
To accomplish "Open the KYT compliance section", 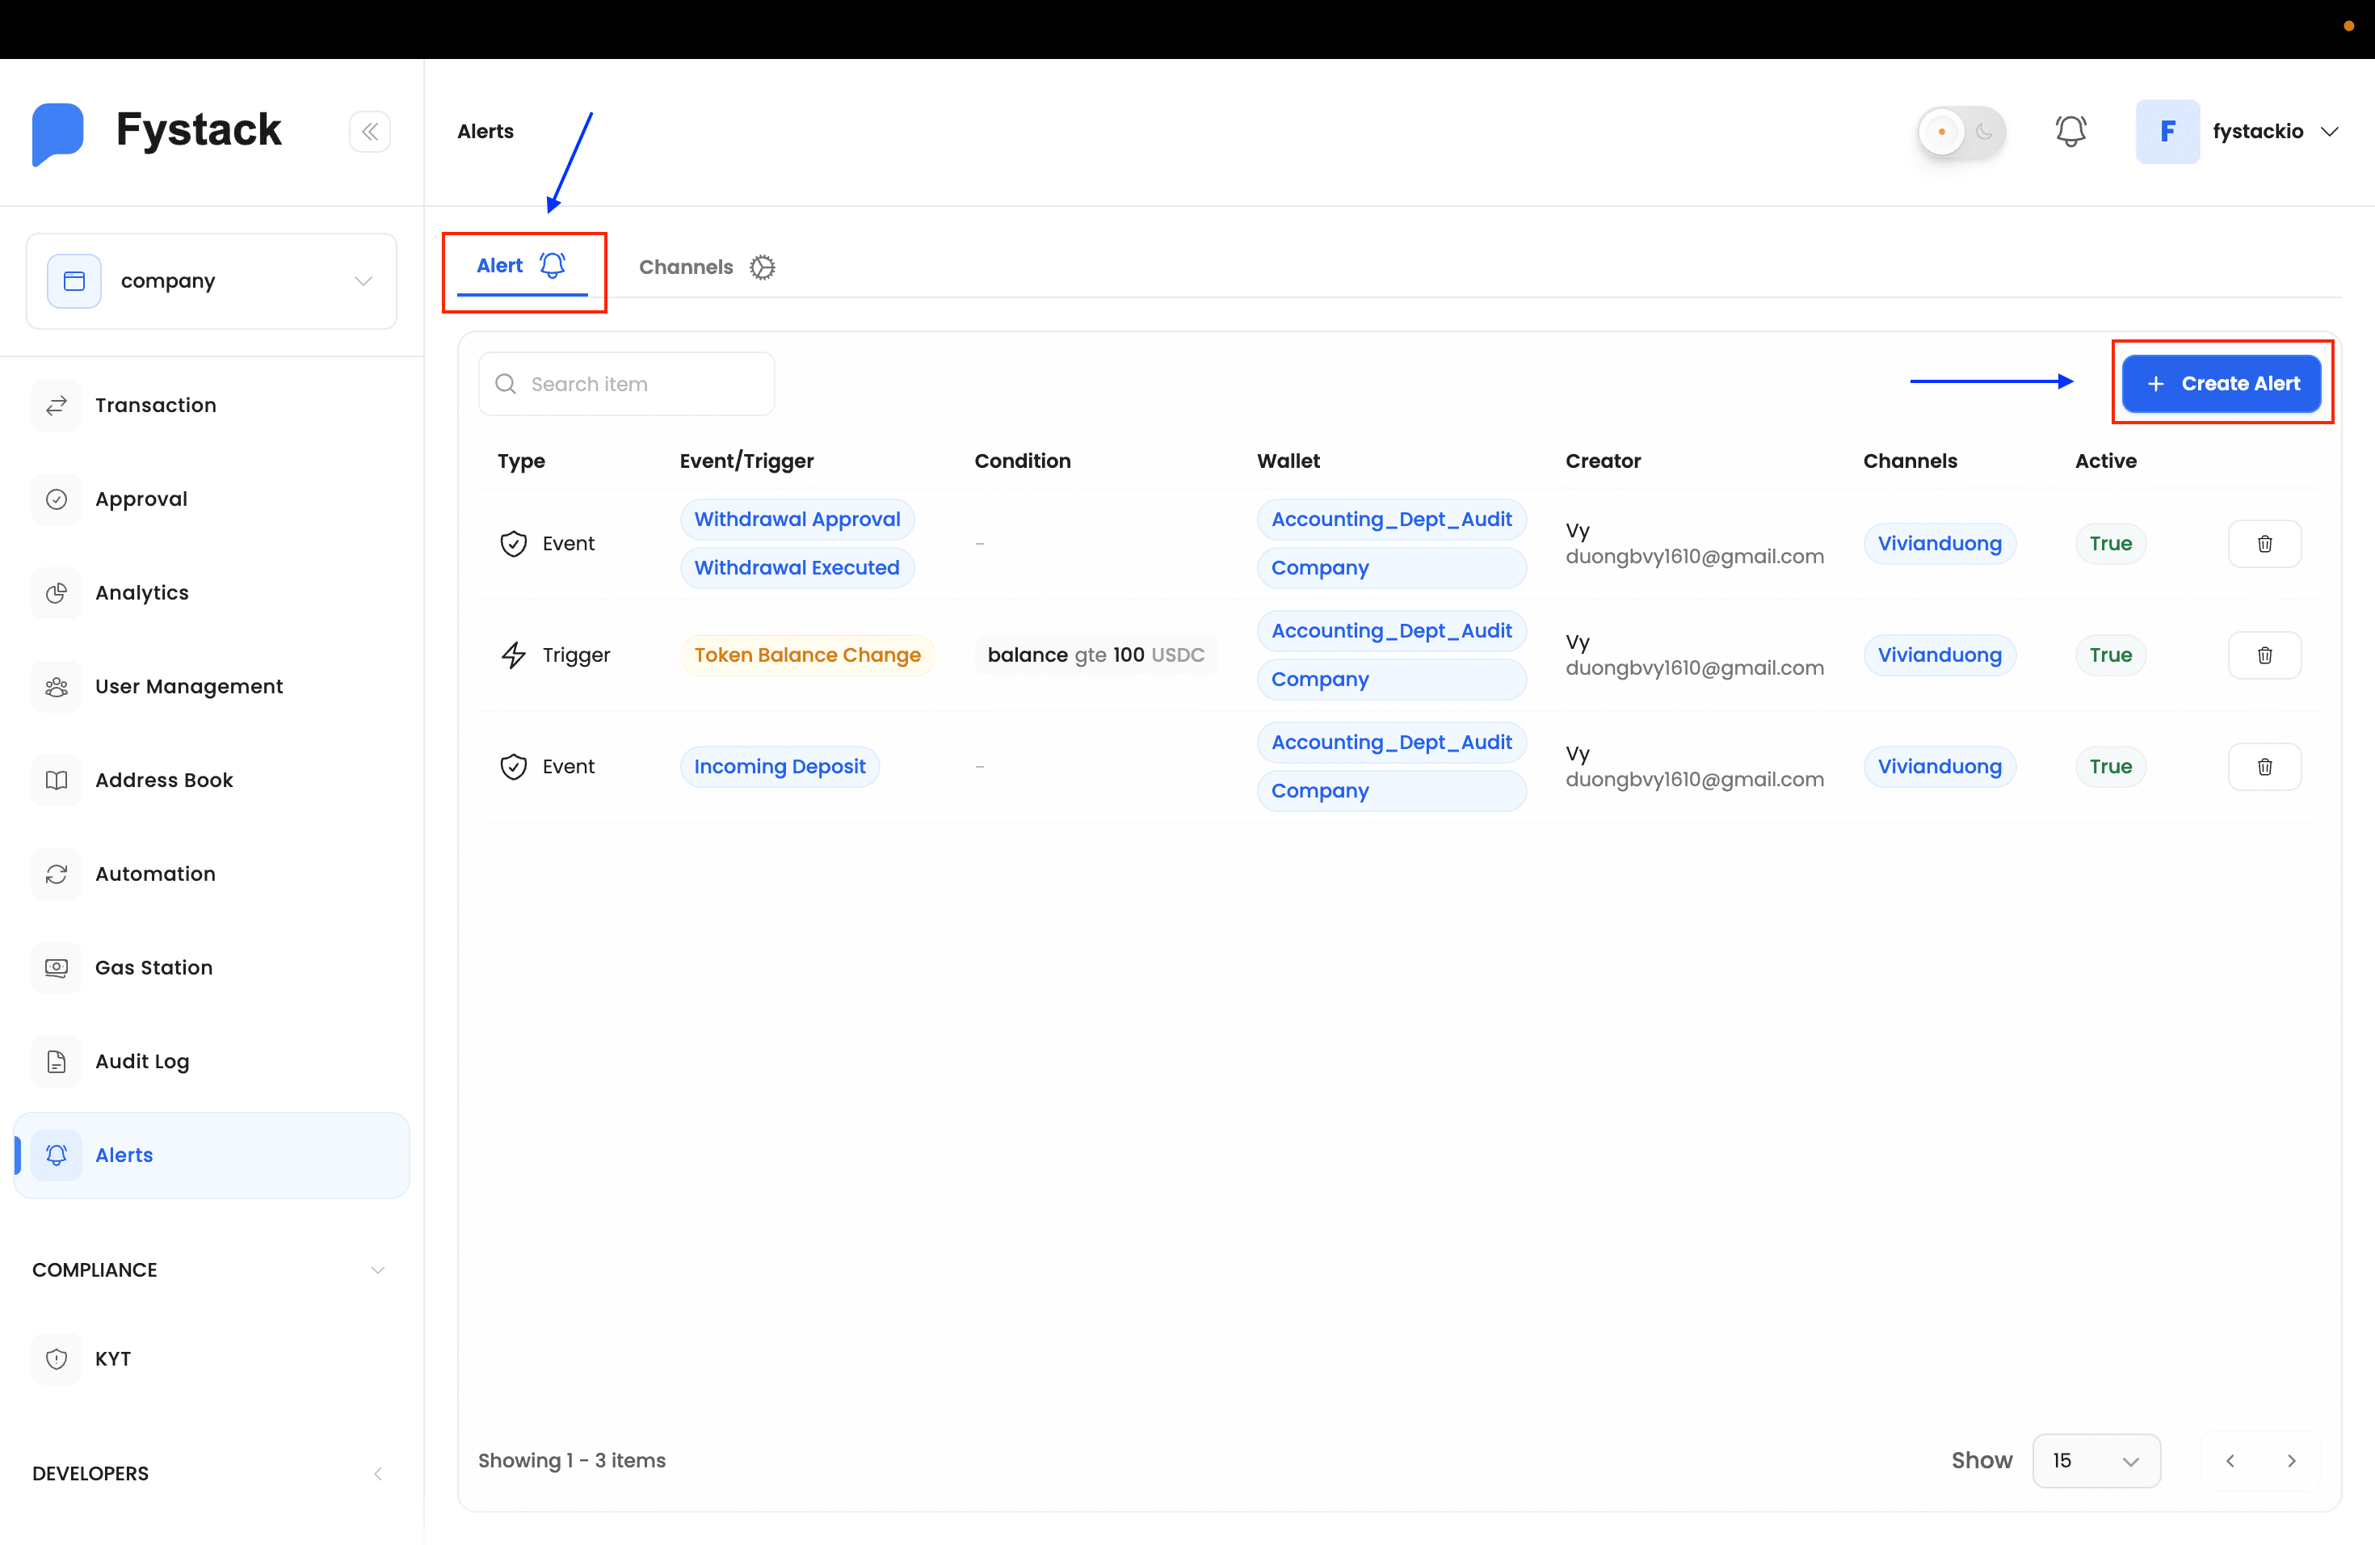I will click(x=113, y=1358).
